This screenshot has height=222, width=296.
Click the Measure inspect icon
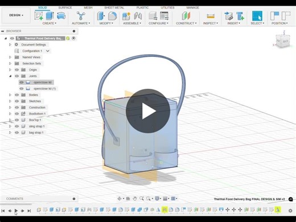coord(211,16)
